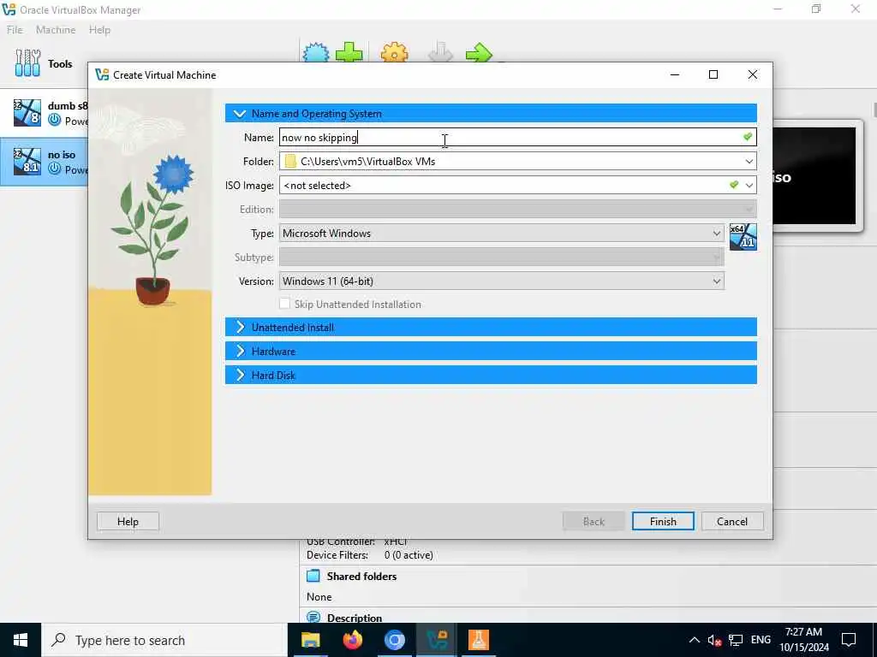
Task: Click the ENG language indicator
Action: 761,640
